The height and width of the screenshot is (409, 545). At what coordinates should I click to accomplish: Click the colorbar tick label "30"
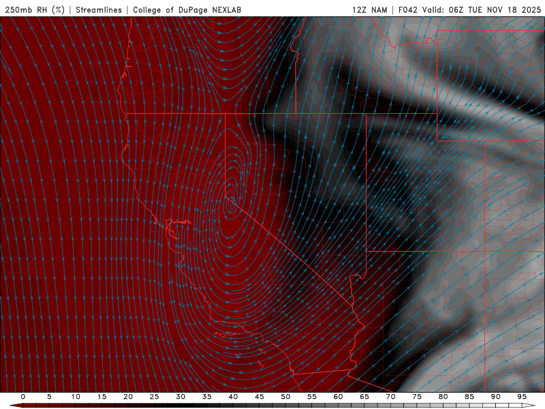point(181,397)
